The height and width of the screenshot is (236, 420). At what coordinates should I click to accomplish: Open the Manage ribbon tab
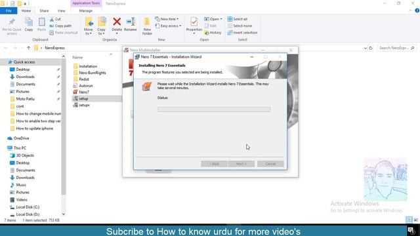(86, 10)
